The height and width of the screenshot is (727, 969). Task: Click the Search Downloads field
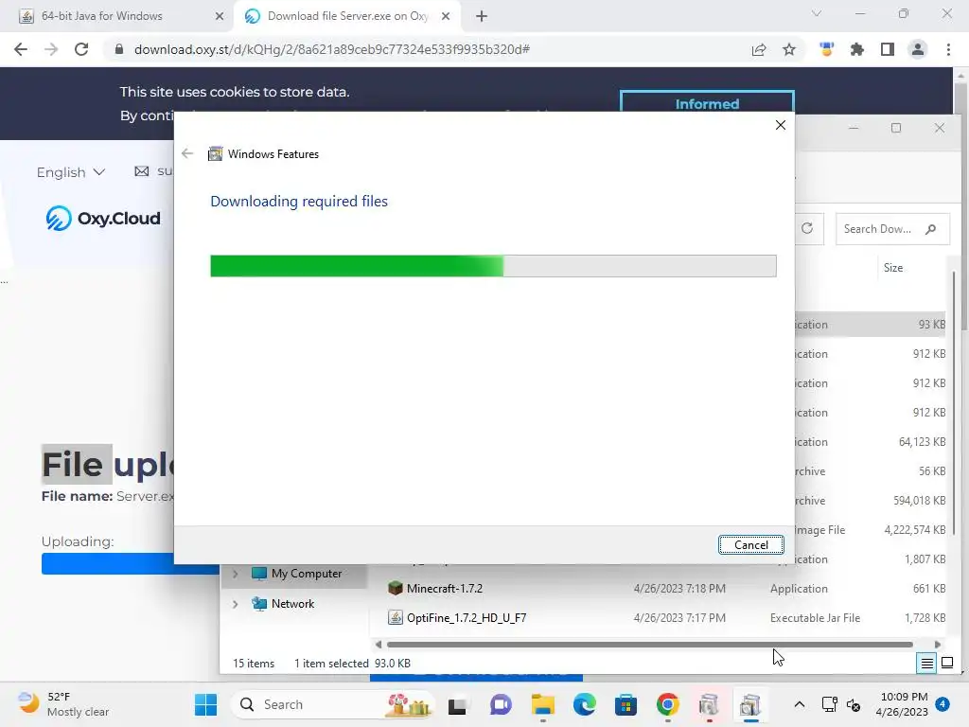click(892, 229)
